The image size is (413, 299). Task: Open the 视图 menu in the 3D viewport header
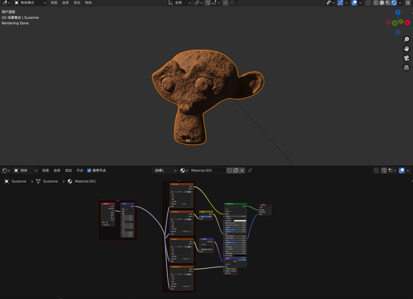click(x=54, y=3)
